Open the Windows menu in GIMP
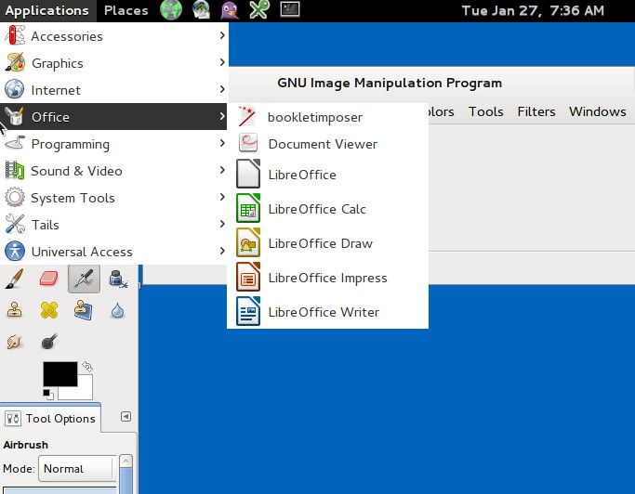635x494 pixels. (597, 111)
